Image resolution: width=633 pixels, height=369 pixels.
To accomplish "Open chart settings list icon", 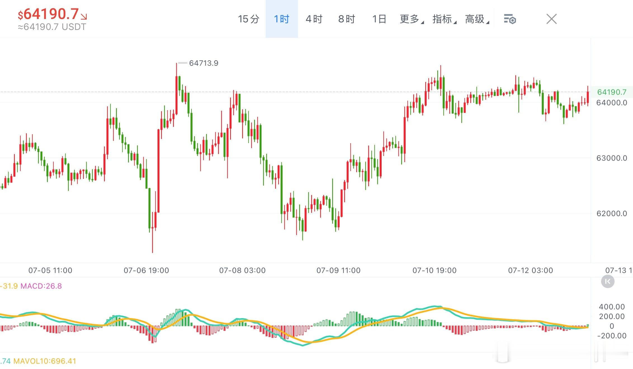I will [510, 19].
